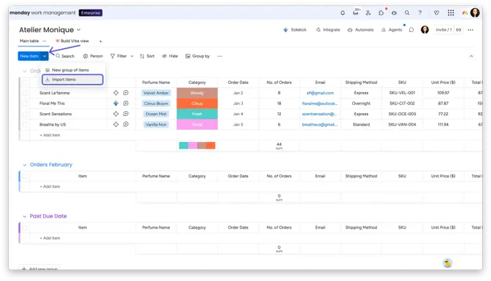491x281 pixels.
Task: Open the board options three-dot menu
Action: 471,30
